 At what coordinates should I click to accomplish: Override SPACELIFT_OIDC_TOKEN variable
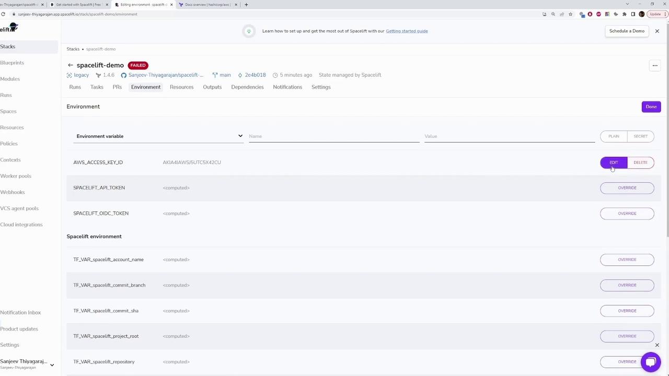627,214
